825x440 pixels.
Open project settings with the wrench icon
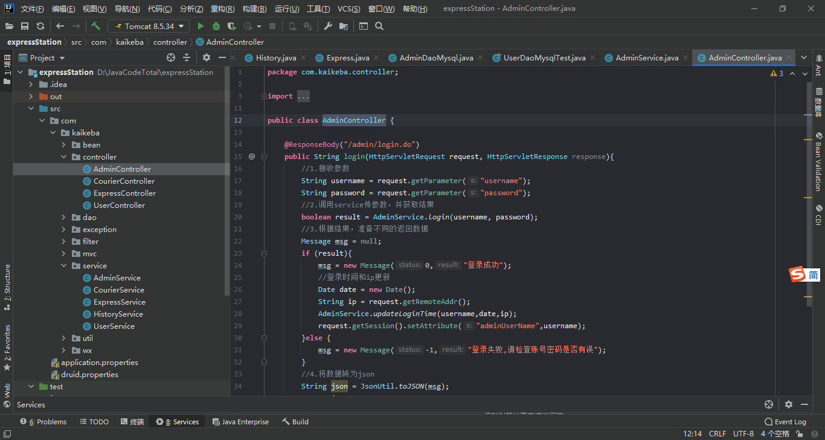[328, 26]
